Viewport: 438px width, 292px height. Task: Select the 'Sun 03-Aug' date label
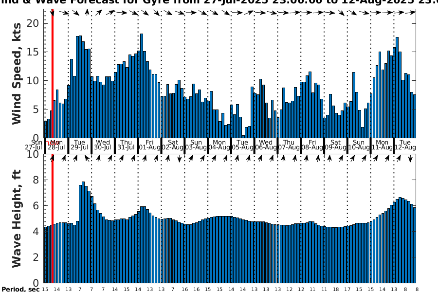pyautogui.click(x=196, y=145)
